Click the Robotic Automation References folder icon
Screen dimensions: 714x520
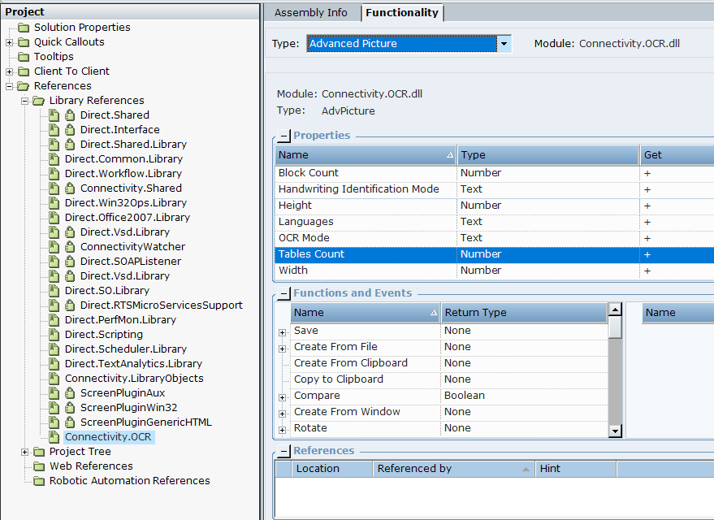[x=39, y=481]
